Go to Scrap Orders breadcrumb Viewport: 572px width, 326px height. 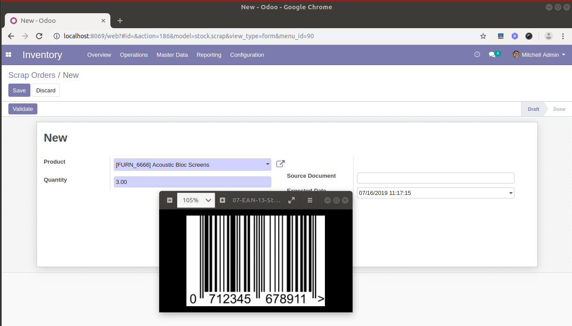[32, 75]
